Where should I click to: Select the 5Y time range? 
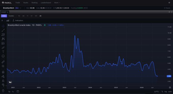tap(32, 16)
